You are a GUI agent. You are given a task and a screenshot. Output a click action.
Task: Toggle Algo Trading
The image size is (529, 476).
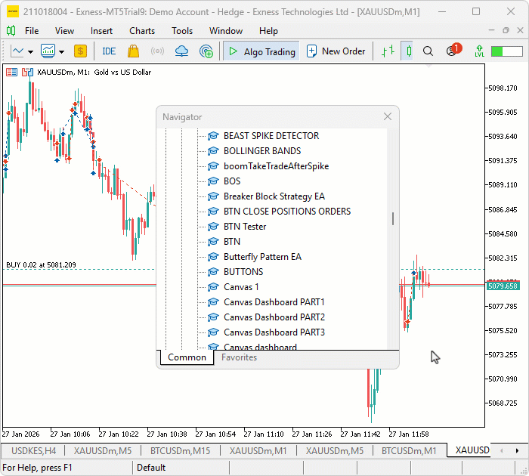[x=261, y=51]
